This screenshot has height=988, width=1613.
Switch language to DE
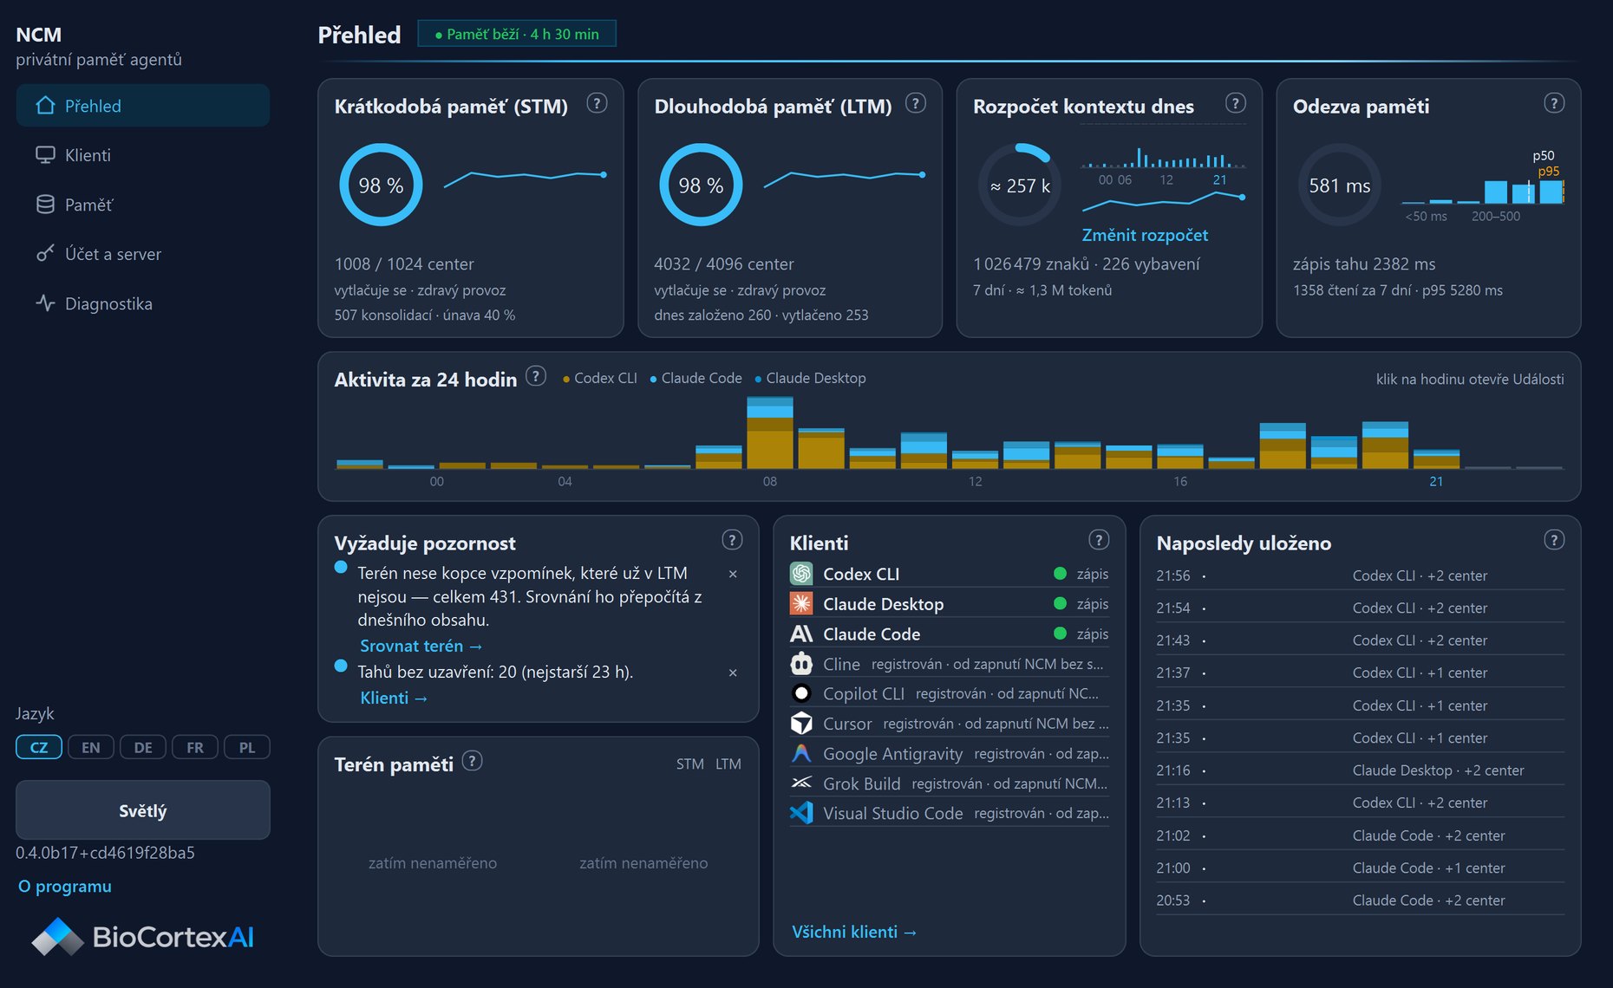pyautogui.click(x=143, y=747)
